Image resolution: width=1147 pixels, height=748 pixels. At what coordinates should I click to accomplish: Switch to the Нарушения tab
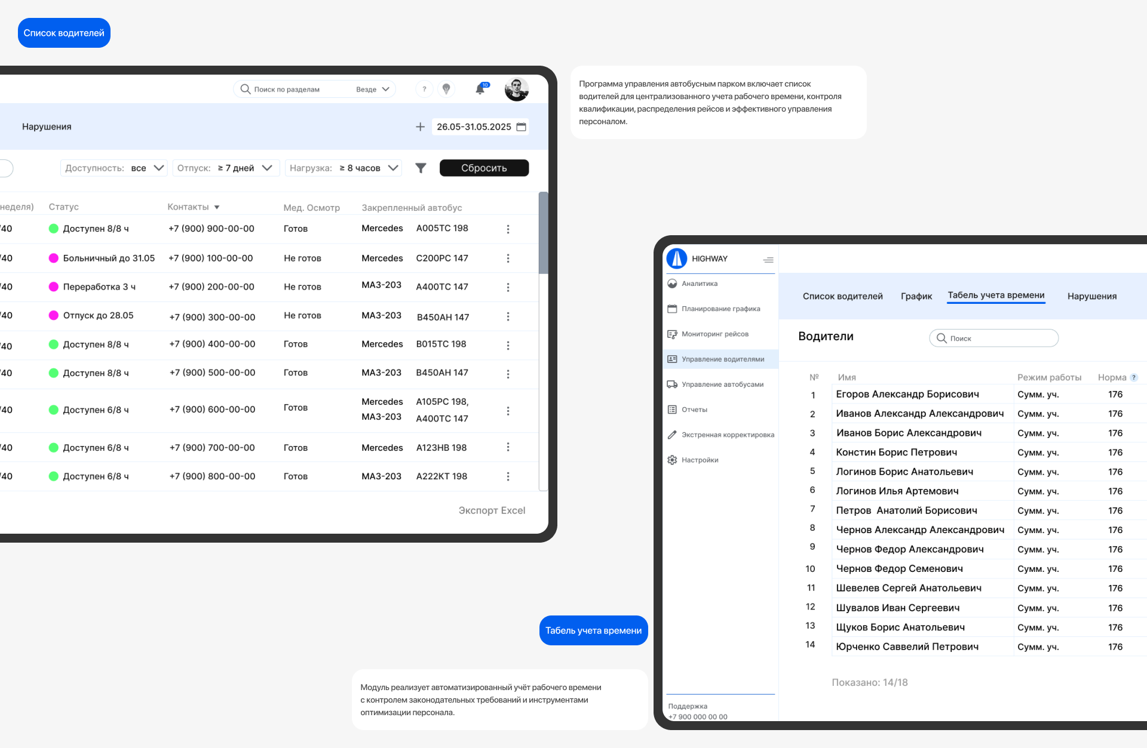[x=1092, y=295]
